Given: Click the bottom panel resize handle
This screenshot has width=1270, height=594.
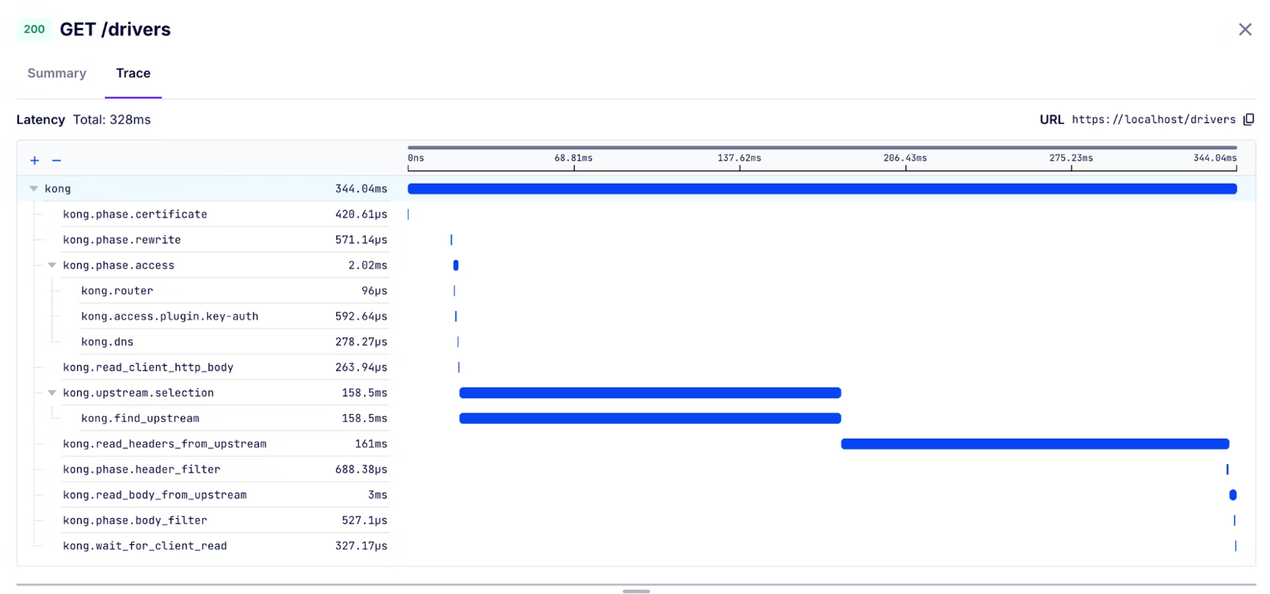Looking at the screenshot, I should 636,591.
